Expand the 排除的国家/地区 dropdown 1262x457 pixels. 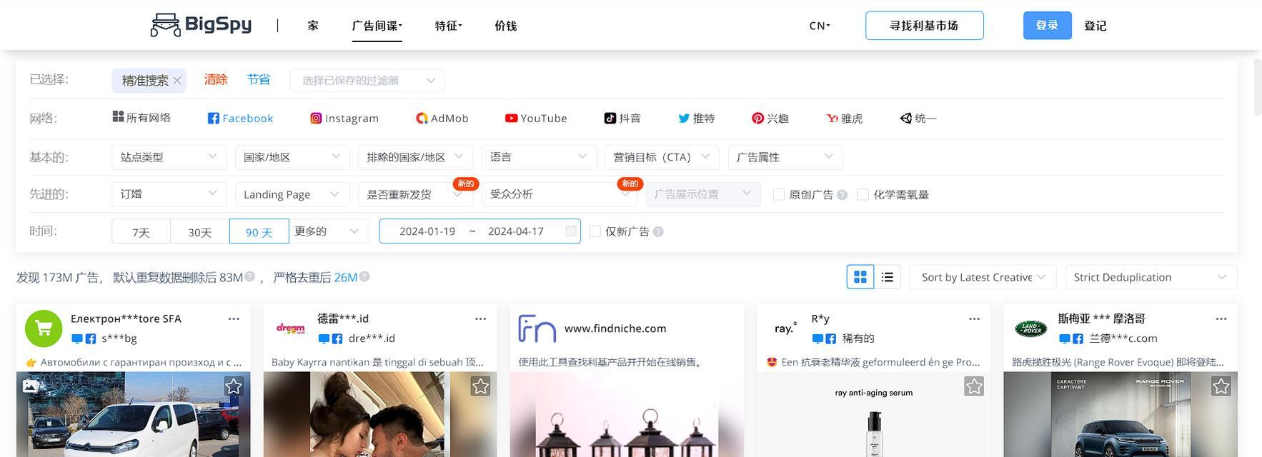point(415,157)
